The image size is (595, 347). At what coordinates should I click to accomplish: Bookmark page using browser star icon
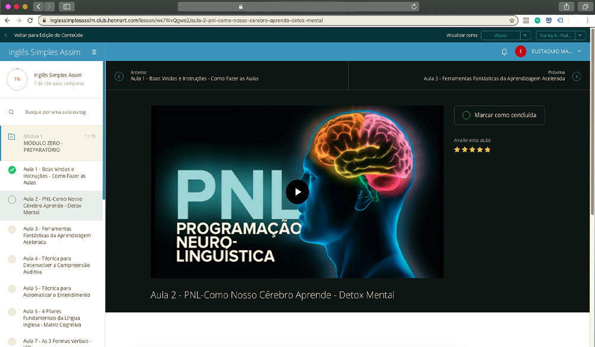(512, 20)
